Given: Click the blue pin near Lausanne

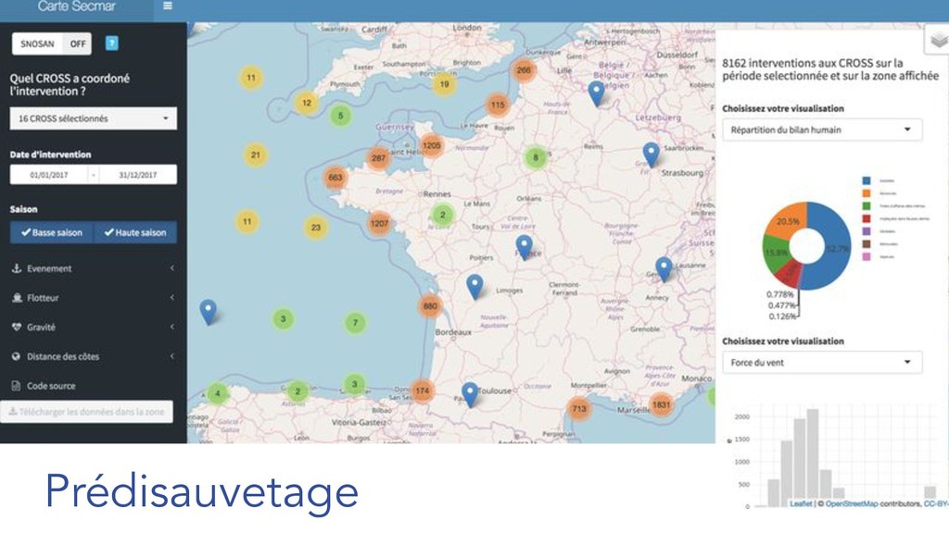Looking at the screenshot, I should pos(664,268).
